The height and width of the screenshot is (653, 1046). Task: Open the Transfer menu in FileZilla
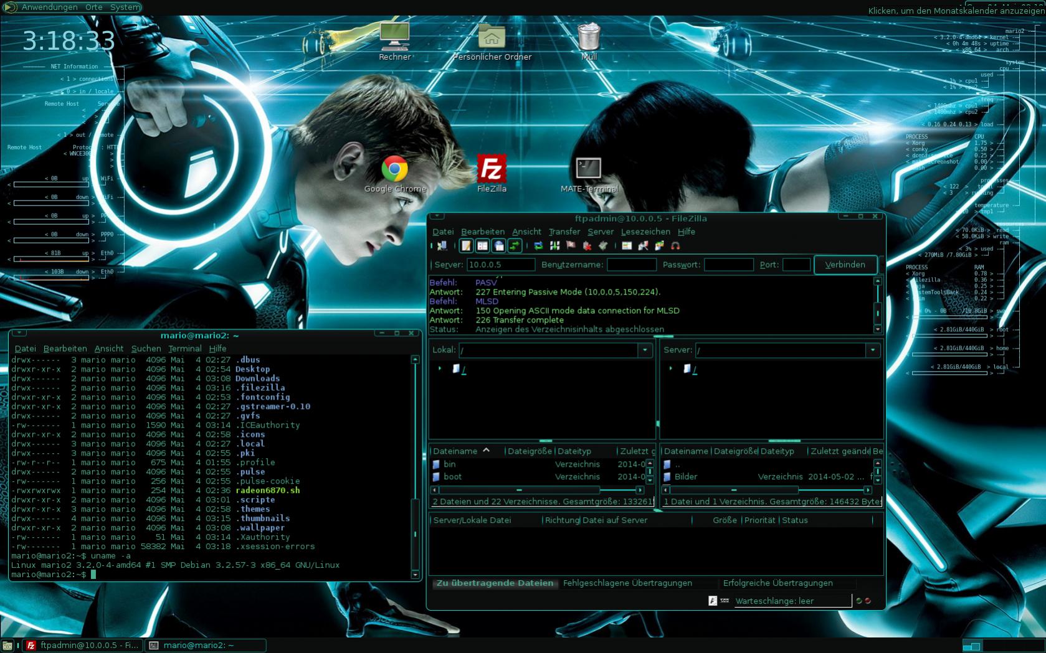[564, 232]
